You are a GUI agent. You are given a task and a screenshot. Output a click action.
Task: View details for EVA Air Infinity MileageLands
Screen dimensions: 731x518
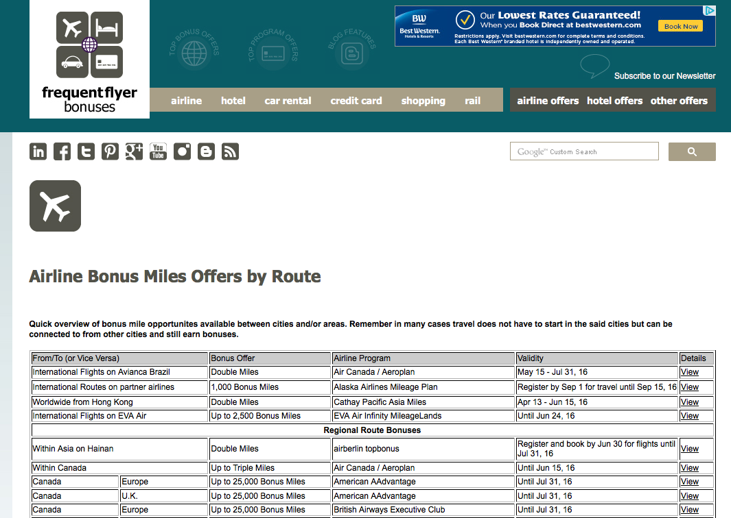tap(690, 416)
